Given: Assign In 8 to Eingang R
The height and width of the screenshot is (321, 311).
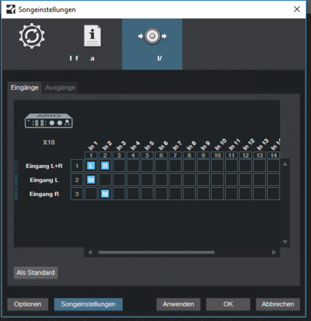Looking at the screenshot, I should [x=189, y=194].
